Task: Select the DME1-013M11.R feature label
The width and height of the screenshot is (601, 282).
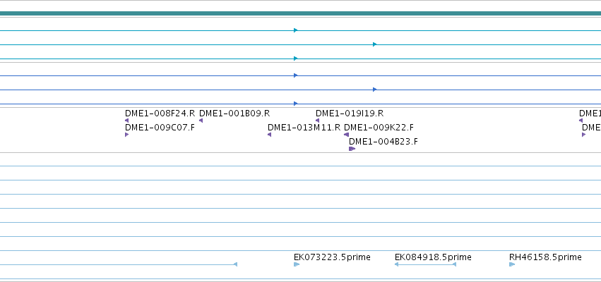Action: click(x=304, y=128)
